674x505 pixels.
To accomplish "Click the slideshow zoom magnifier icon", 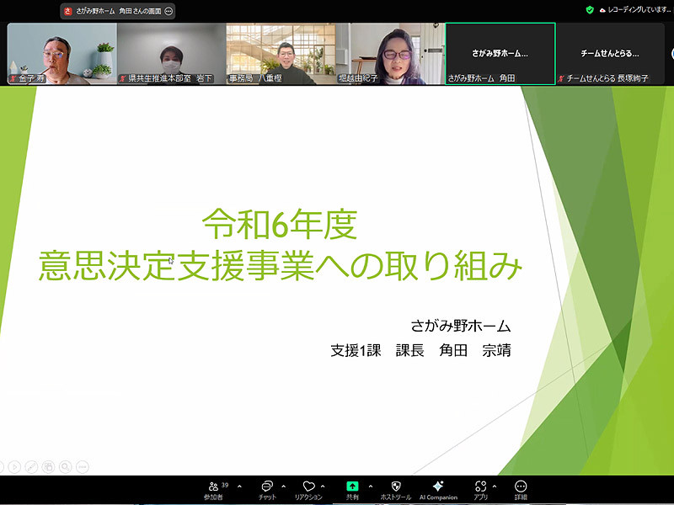I will (65, 465).
